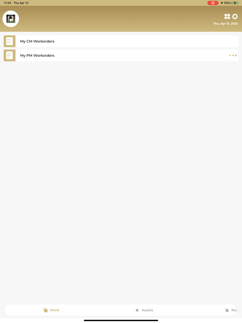This screenshot has width=242, height=323.
Task: Tap the circular organization logo avatar
Action: click(11, 19)
